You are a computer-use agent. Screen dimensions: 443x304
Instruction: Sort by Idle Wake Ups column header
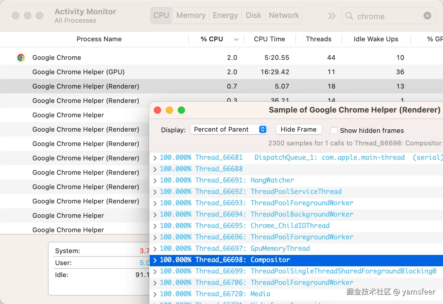pos(376,39)
